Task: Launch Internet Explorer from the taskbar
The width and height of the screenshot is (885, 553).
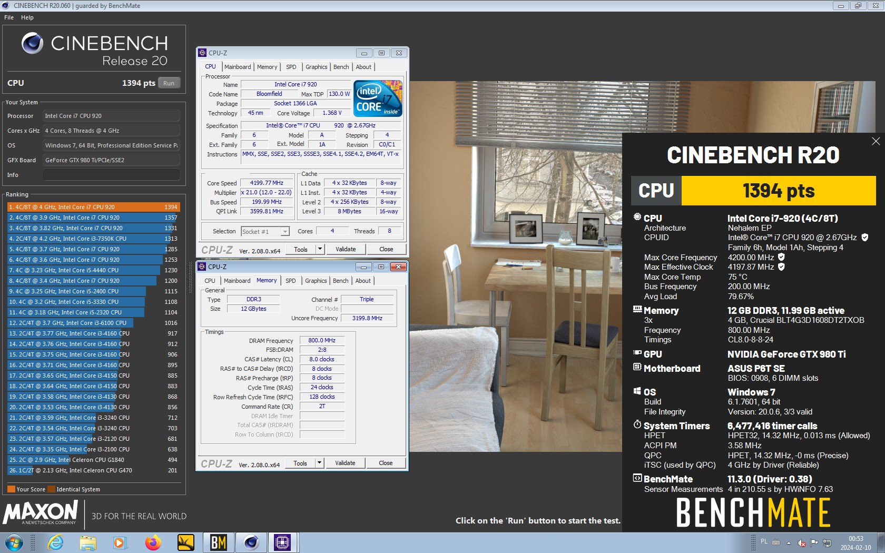Action: [55, 542]
